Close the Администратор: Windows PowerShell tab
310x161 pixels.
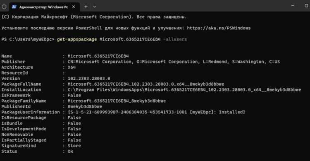point(74,7)
